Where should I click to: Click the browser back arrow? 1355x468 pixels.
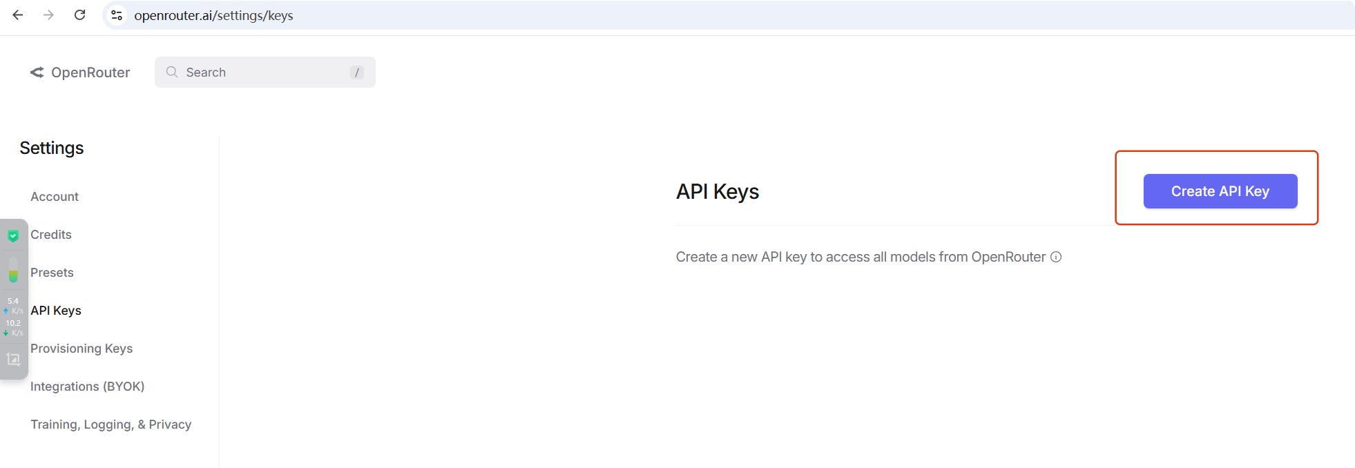coord(18,14)
